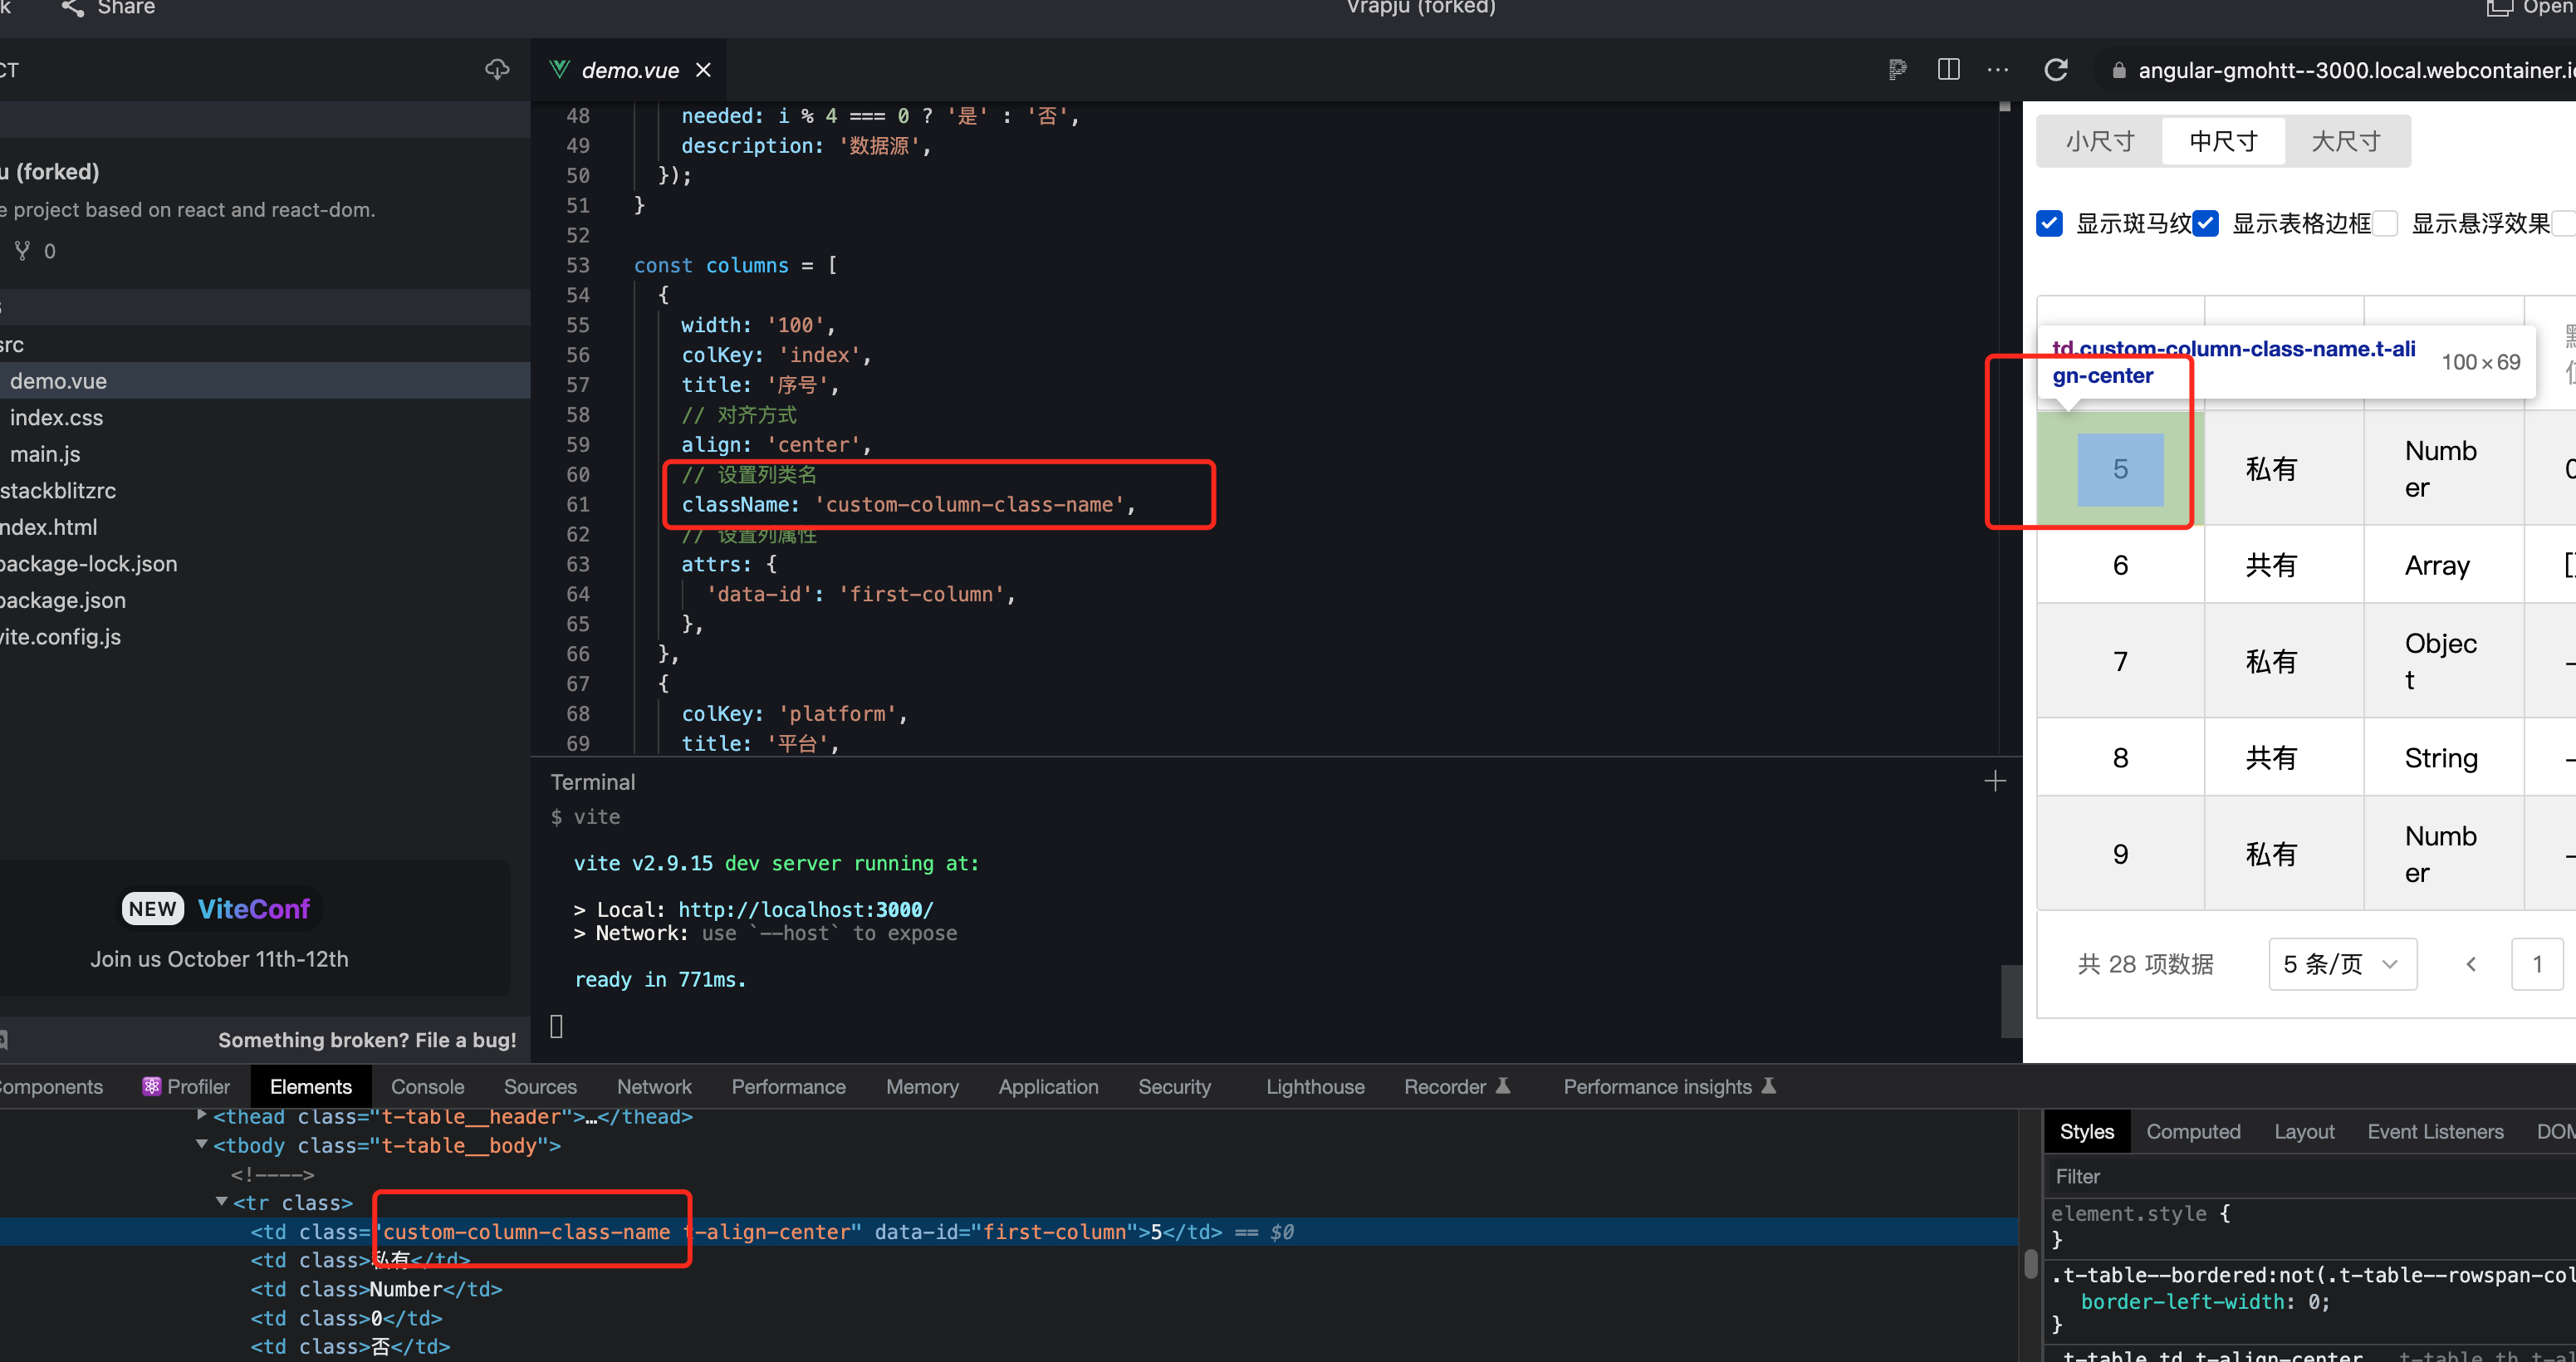Image resolution: width=2576 pixels, height=1362 pixels.
Task: Open index.css in file tree
Action: (56, 417)
